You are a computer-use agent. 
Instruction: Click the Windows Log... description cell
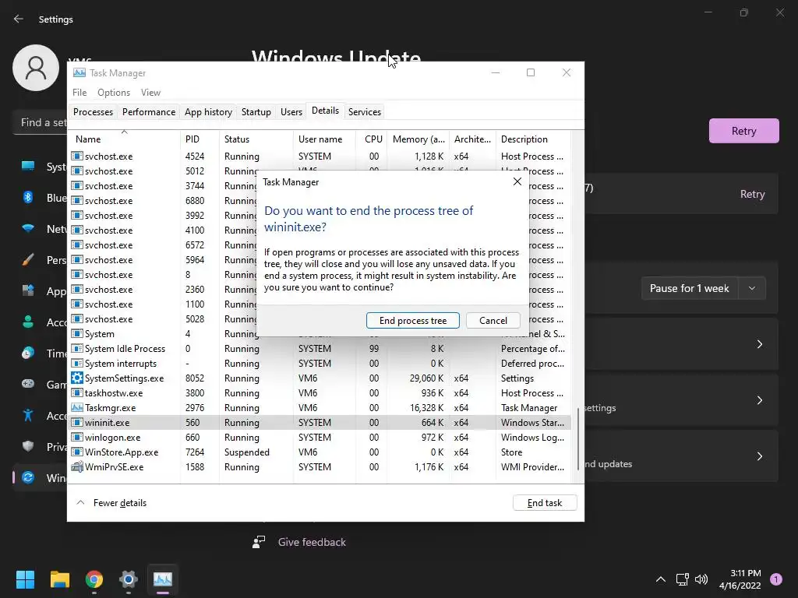click(532, 437)
